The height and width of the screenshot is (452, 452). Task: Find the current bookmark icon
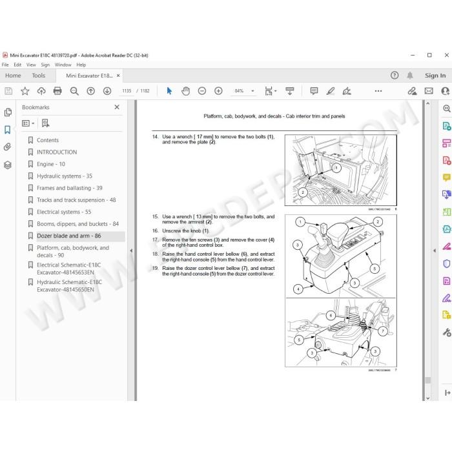coord(45,123)
